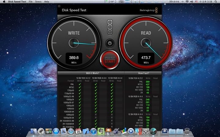
Task: Open the Wi-Fi status menu
Action: coord(187,2)
